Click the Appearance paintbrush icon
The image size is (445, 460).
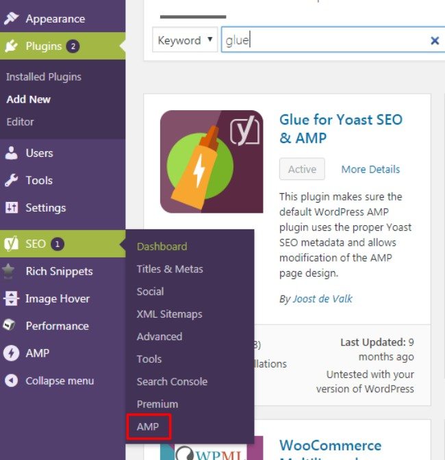11,18
